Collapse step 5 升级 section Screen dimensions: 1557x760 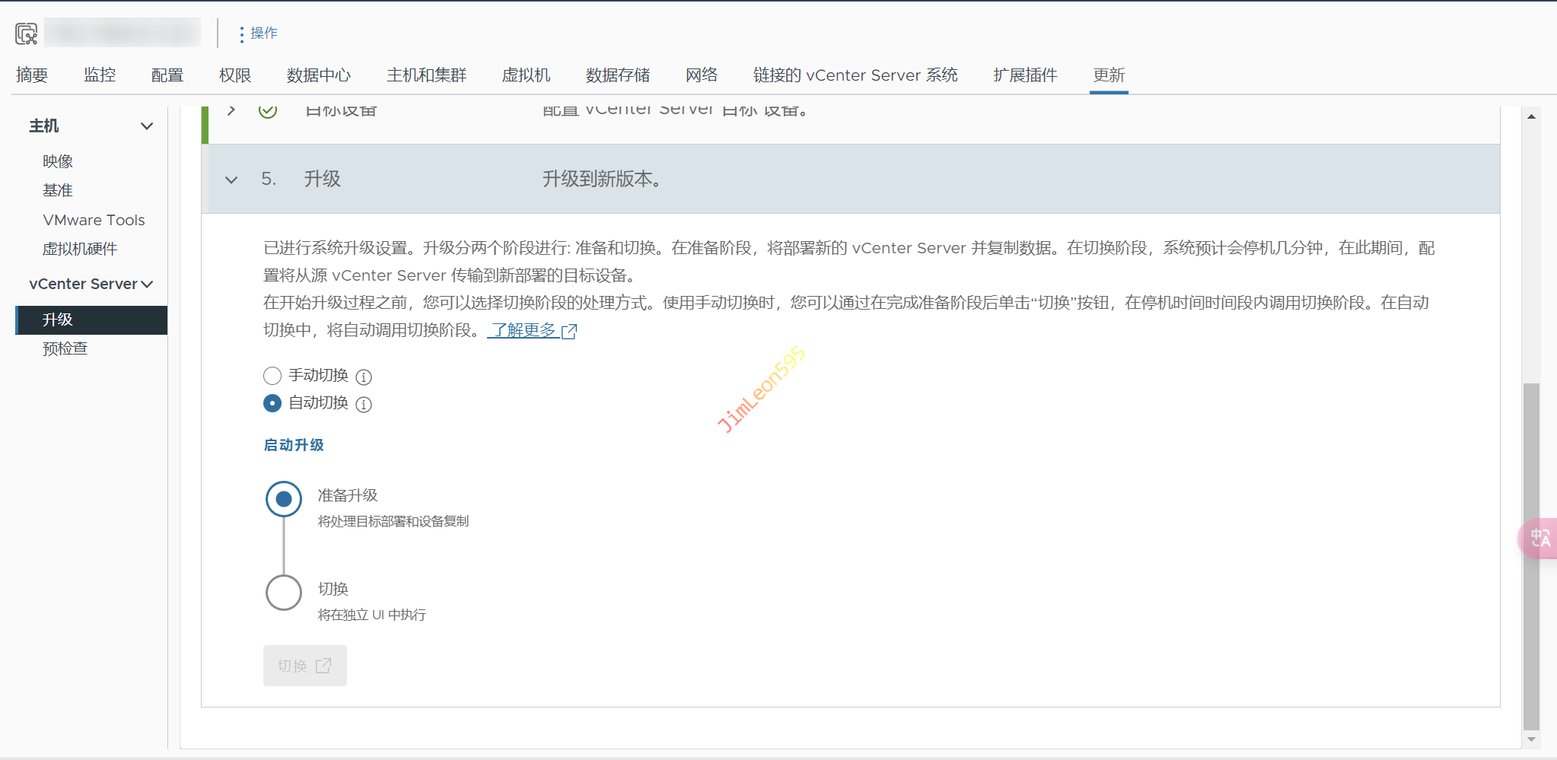pyautogui.click(x=231, y=180)
